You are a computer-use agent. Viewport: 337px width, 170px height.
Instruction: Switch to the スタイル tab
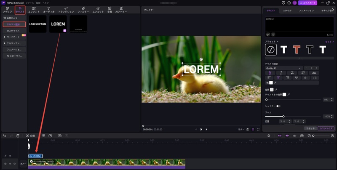pyautogui.click(x=287, y=11)
